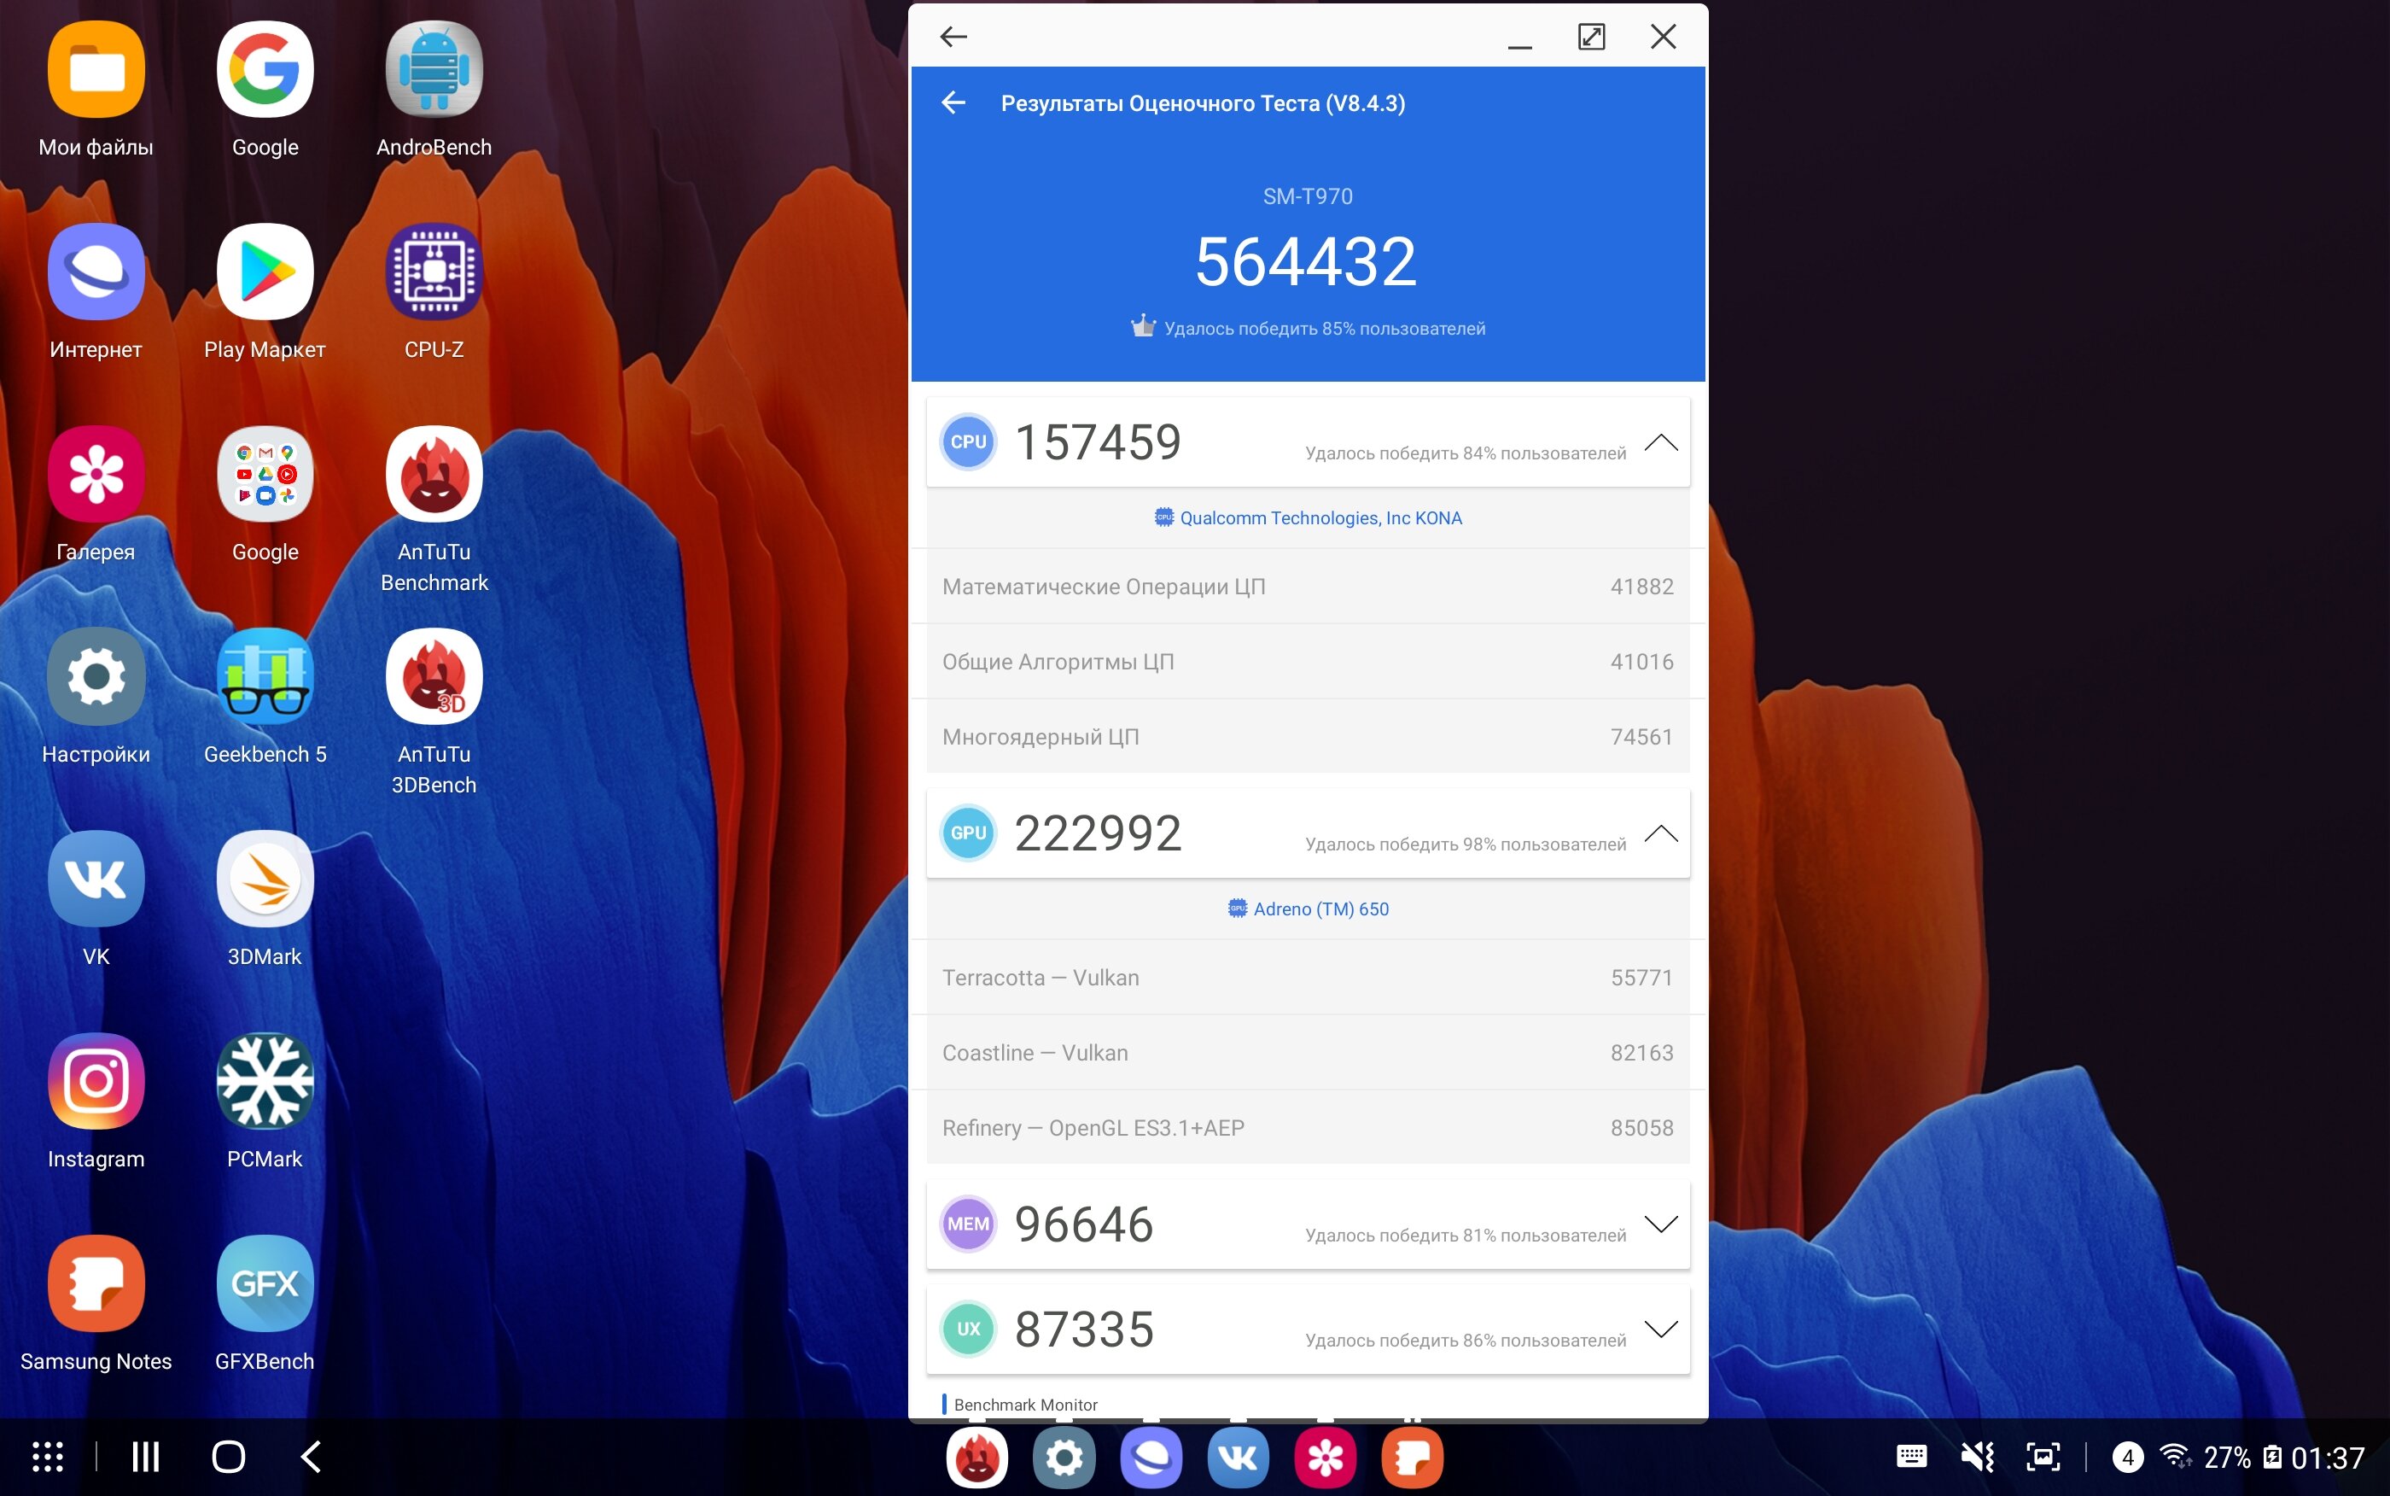Collapse the GPU score section

tap(1660, 833)
